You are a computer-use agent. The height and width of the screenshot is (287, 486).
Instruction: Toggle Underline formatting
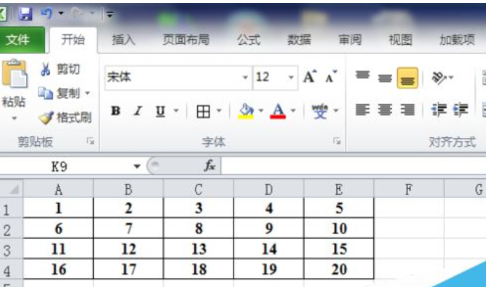tap(160, 111)
